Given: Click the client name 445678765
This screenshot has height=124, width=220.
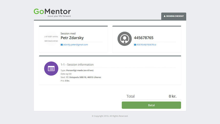Looking at the screenshot, I should tap(144, 38).
